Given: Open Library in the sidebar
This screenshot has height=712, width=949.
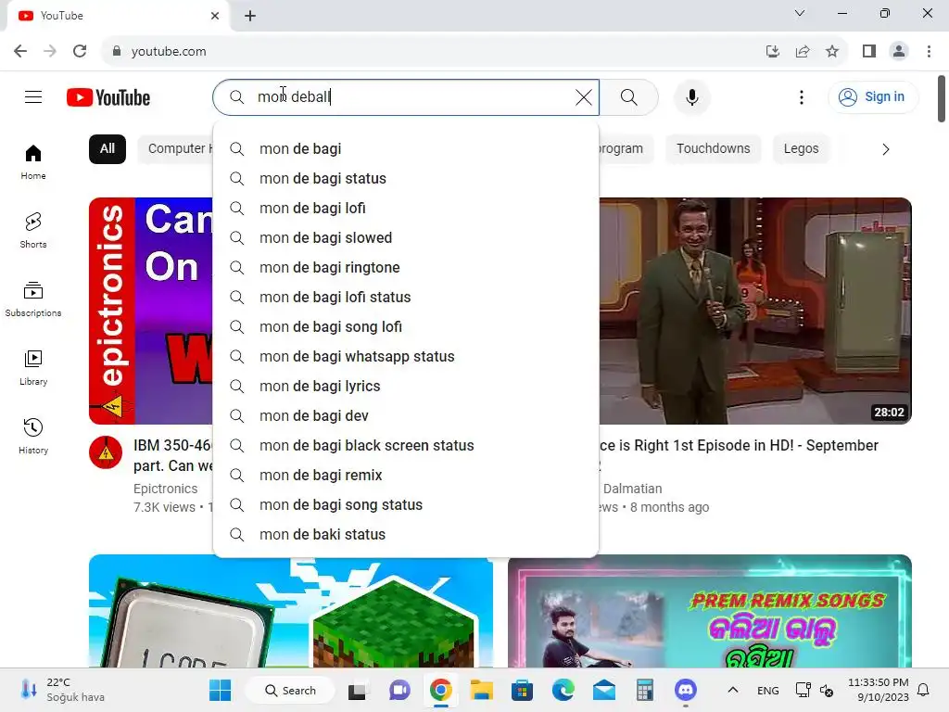Looking at the screenshot, I should [x=33, y=367].
